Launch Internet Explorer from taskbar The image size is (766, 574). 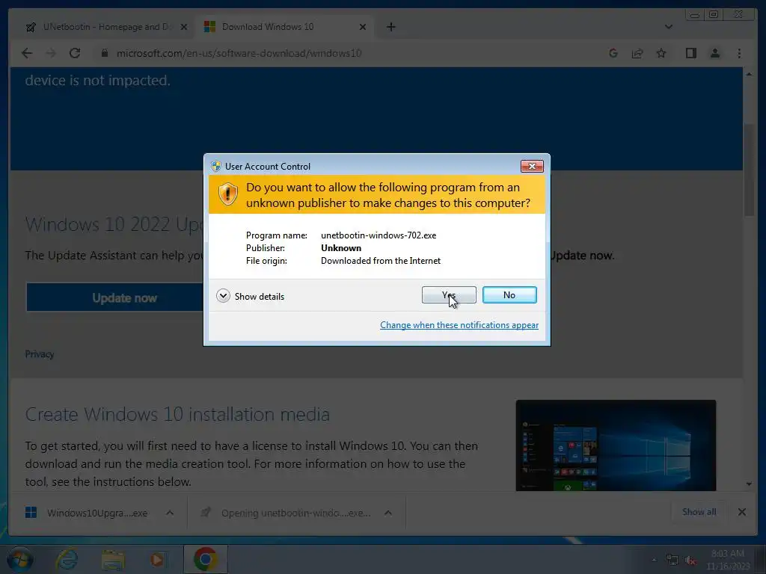[67, 559]
